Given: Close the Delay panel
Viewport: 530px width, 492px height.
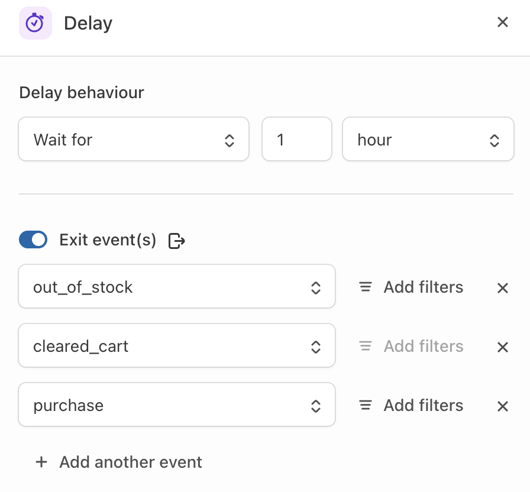Looking at the screenshot, I should point(502,22).
